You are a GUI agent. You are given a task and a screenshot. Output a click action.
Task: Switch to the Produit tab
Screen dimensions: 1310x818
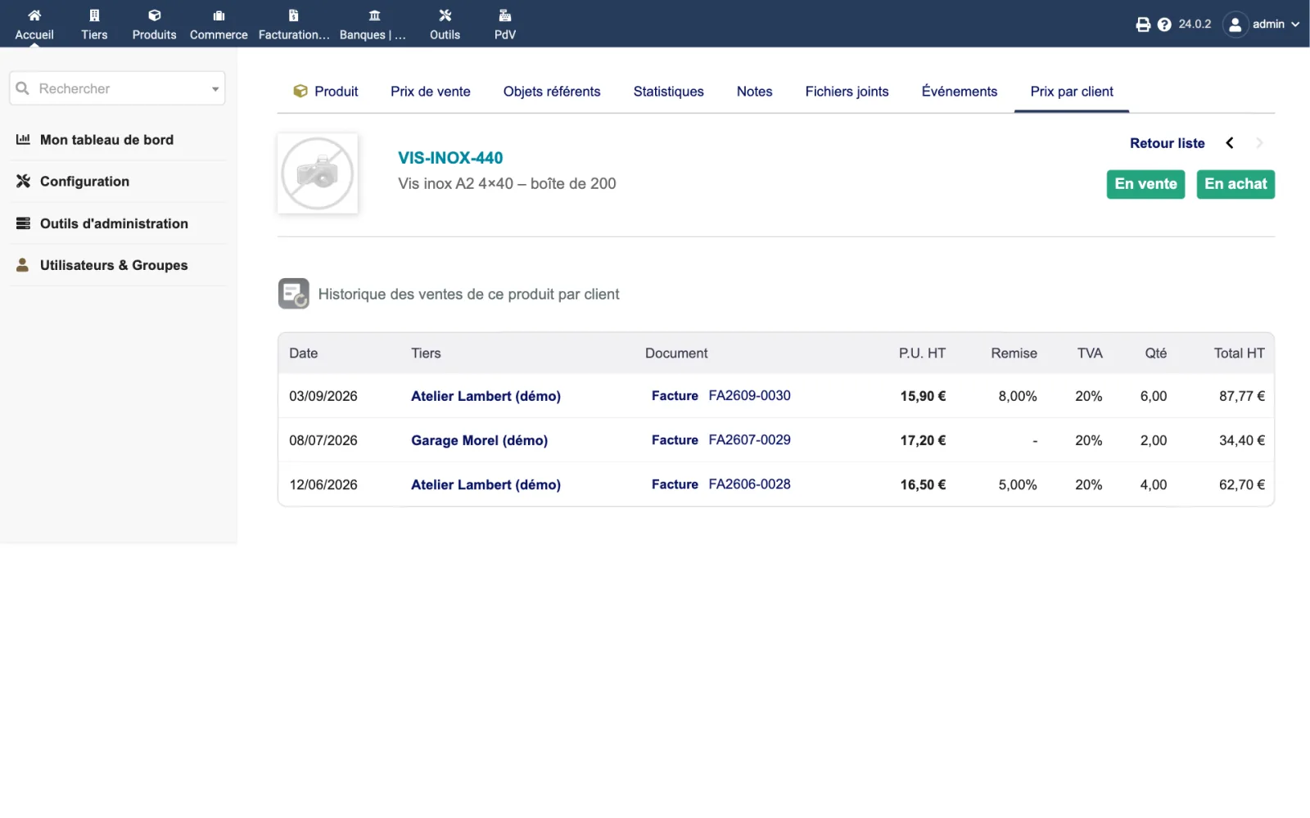pyautogui.click(x=326, y=92)
